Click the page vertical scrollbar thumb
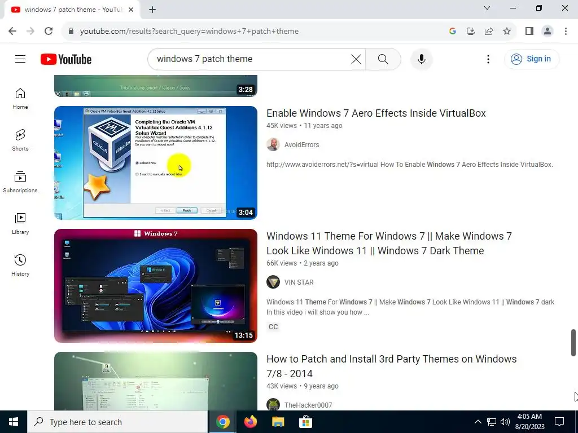The image size is (578, 433). (x=573, y=343)
